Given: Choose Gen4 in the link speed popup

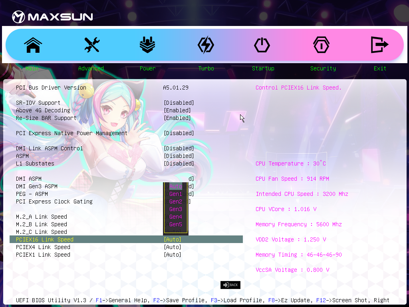Looking at the screenshot, I should coord(176,217).
